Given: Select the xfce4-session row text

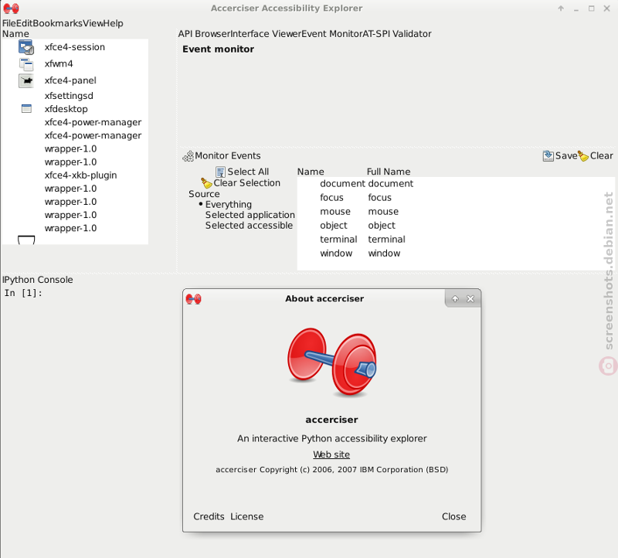Looking at the screenshot, I should [75, 47].
